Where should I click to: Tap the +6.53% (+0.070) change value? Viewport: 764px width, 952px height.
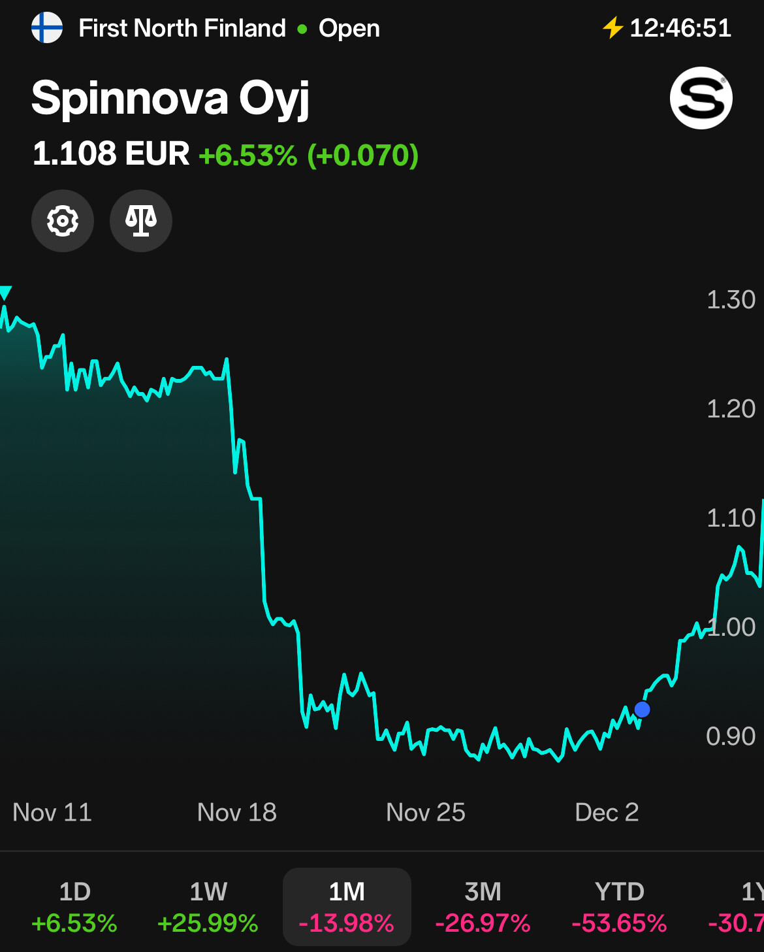308,156
